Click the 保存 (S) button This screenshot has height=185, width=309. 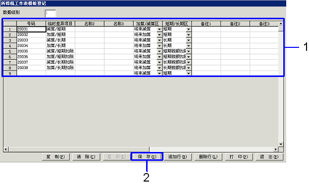(x=147, y=157)
